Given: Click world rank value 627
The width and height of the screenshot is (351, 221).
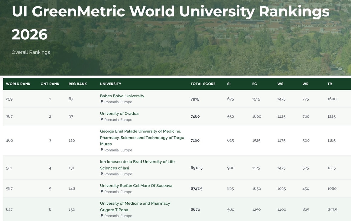Looking at the screenshot, I should coord(9,210).
